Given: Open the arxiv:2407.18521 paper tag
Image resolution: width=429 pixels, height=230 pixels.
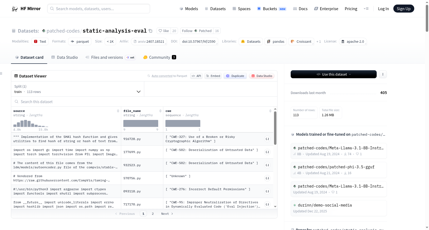Looking at the screenshot, I should click(149, 41).
